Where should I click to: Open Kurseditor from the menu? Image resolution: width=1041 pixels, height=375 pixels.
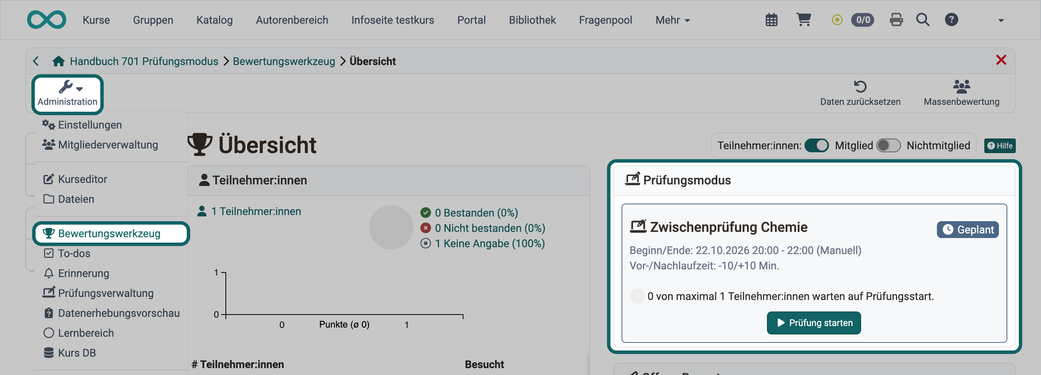(x=75, y=179)
